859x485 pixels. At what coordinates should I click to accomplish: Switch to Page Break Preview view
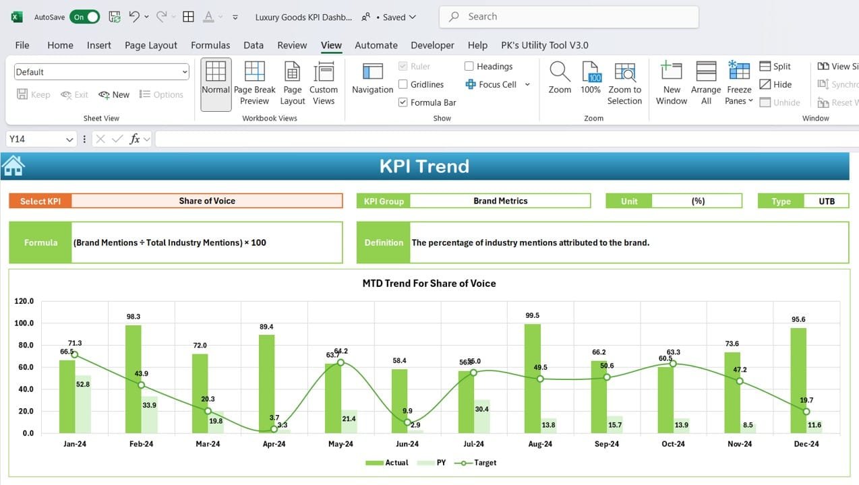tap(254, 83)
